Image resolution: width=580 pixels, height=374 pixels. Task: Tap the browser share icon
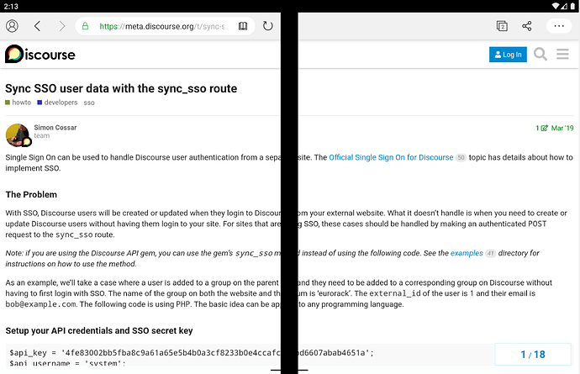coord(527,26)
